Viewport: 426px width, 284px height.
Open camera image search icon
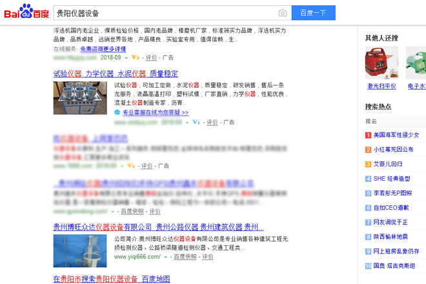click(283, 13)
